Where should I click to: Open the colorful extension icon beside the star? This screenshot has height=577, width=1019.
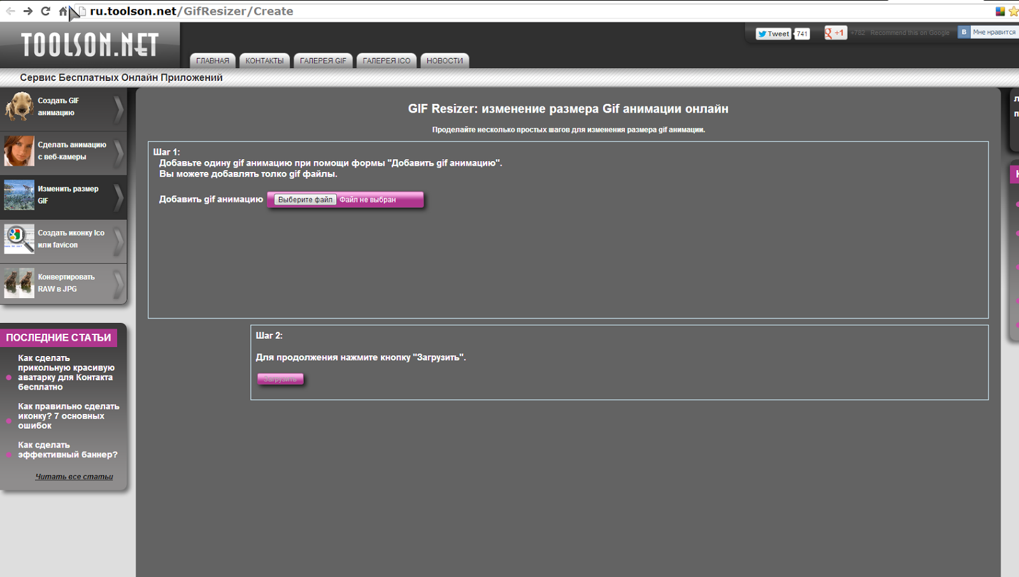click(1000, 11)
